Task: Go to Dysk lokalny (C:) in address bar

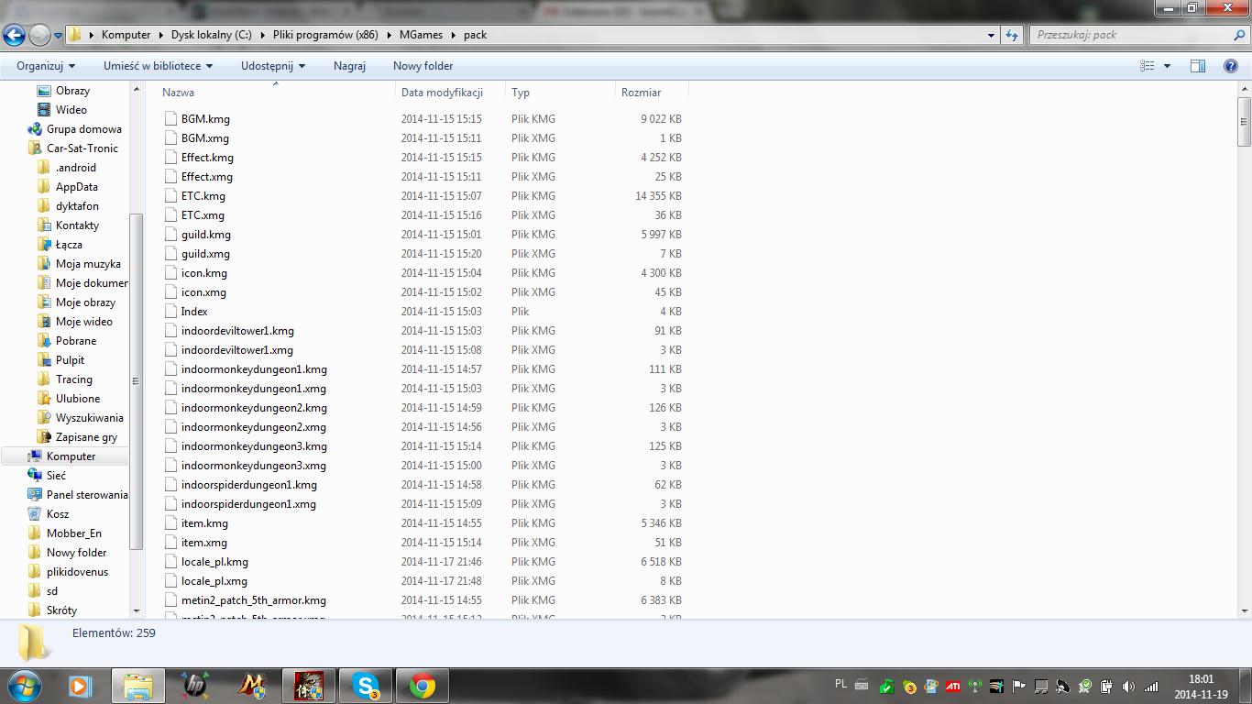Action: tap(211, 35)
